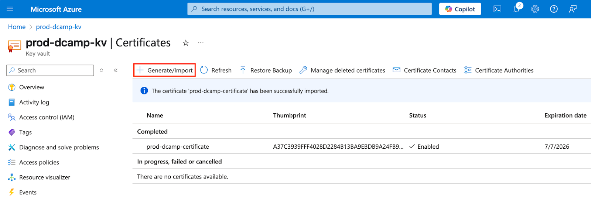Click the Microsoft Azure logo text
Image resolution: width=591 pixels, height=204 pixels.
click(56, 9)
